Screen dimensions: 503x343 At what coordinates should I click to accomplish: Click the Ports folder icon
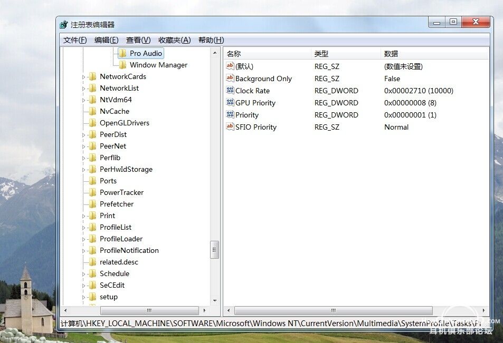coord(93,181)
